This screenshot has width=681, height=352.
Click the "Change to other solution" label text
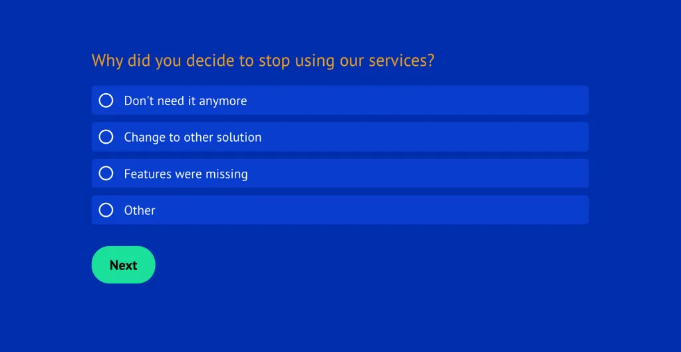(192, 138)
